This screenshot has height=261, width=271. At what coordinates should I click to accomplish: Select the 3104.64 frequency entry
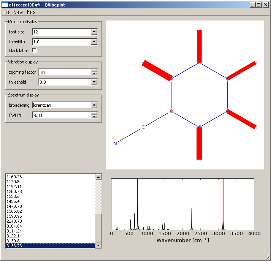tap(15, 226)
